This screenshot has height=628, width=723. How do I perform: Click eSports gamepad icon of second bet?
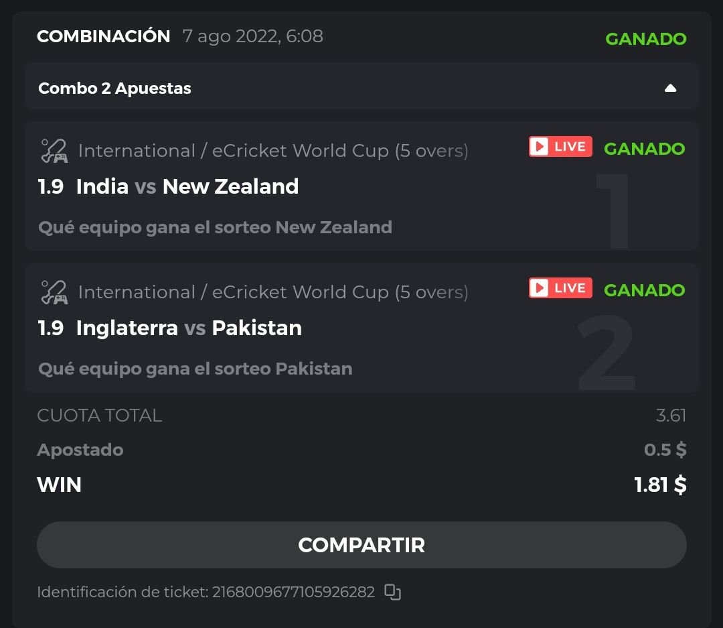pos(54,292)
